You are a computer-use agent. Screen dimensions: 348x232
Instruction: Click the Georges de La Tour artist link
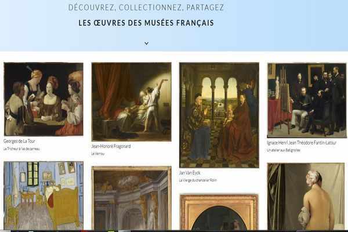pos(19,141)
